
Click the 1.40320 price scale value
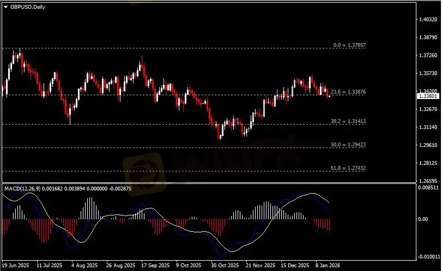coord(428,20)
